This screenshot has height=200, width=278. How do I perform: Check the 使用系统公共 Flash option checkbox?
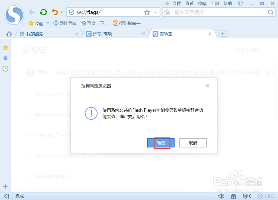tap(29, 94)
